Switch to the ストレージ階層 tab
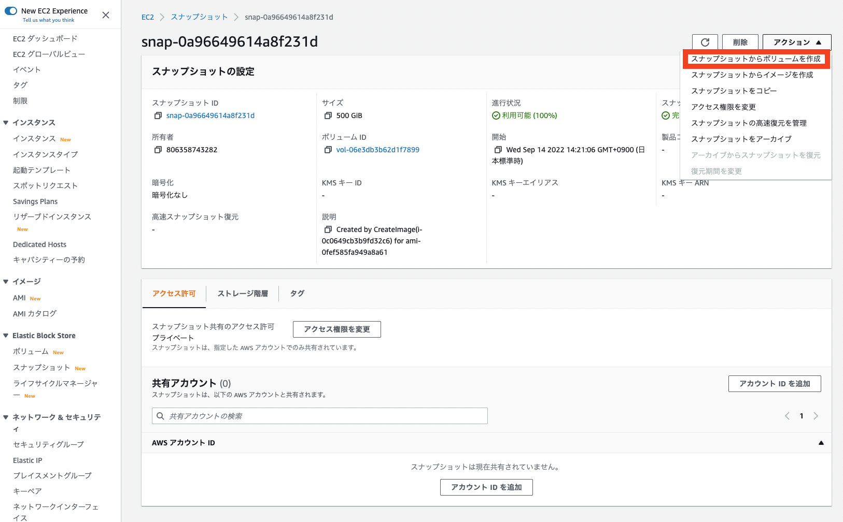 click(x=243, y=294)
